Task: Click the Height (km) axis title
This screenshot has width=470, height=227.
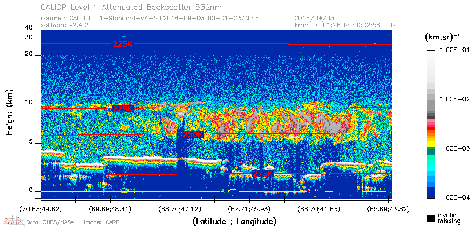Action: 10,112
